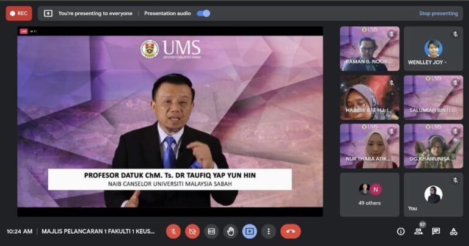The image size is (469, 246).
Task: Click the meeting title Majlis Pelancaran
Action: click(98, 231)
